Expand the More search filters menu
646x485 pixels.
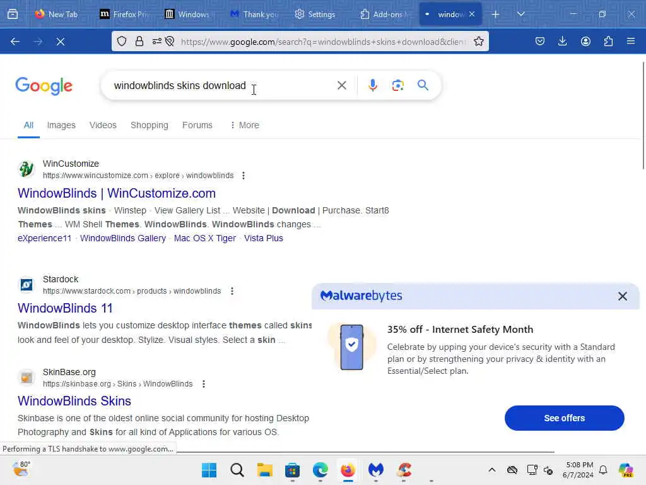[x=245, y=125]
